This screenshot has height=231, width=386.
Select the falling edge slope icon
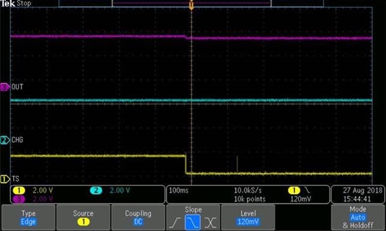point(192,223)
